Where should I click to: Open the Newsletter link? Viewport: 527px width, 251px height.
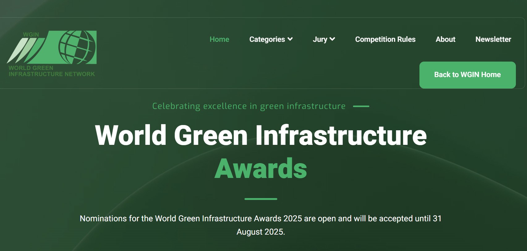493,39
